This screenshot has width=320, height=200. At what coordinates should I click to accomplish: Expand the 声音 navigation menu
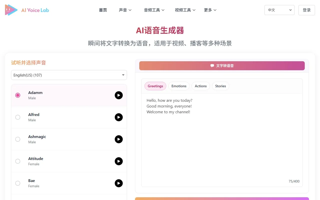125,10
